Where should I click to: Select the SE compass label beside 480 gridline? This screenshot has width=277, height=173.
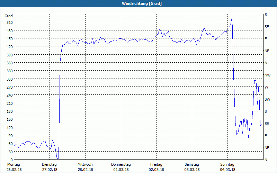267,27
